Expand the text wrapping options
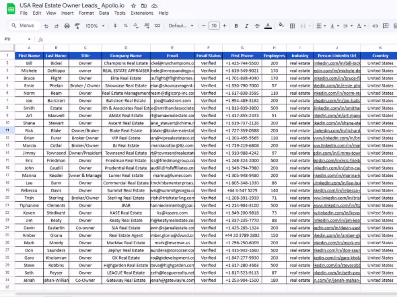397x297 pixels. 352,26
